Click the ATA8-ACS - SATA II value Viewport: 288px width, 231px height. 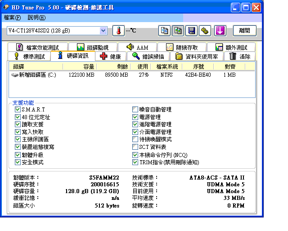[x=217, y=178]
